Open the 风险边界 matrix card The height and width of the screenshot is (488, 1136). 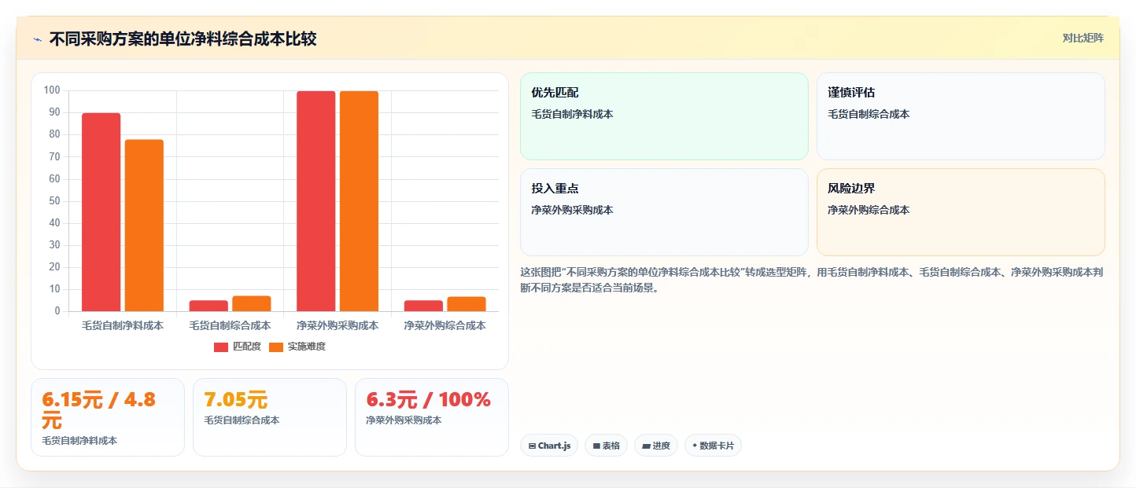pos(961,212)
